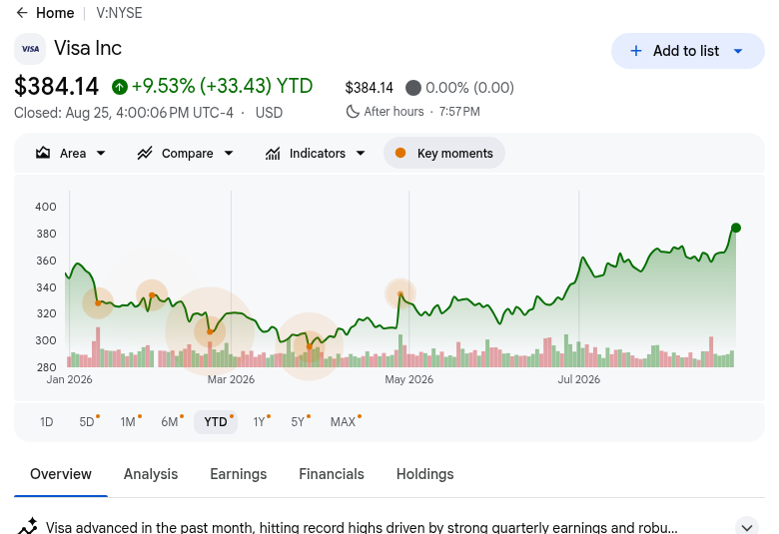Open the Overview tab

point(61,474)
